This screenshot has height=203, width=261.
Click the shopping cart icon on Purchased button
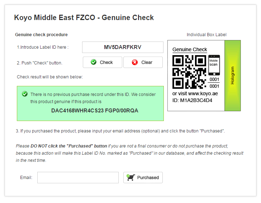[130, 177]
